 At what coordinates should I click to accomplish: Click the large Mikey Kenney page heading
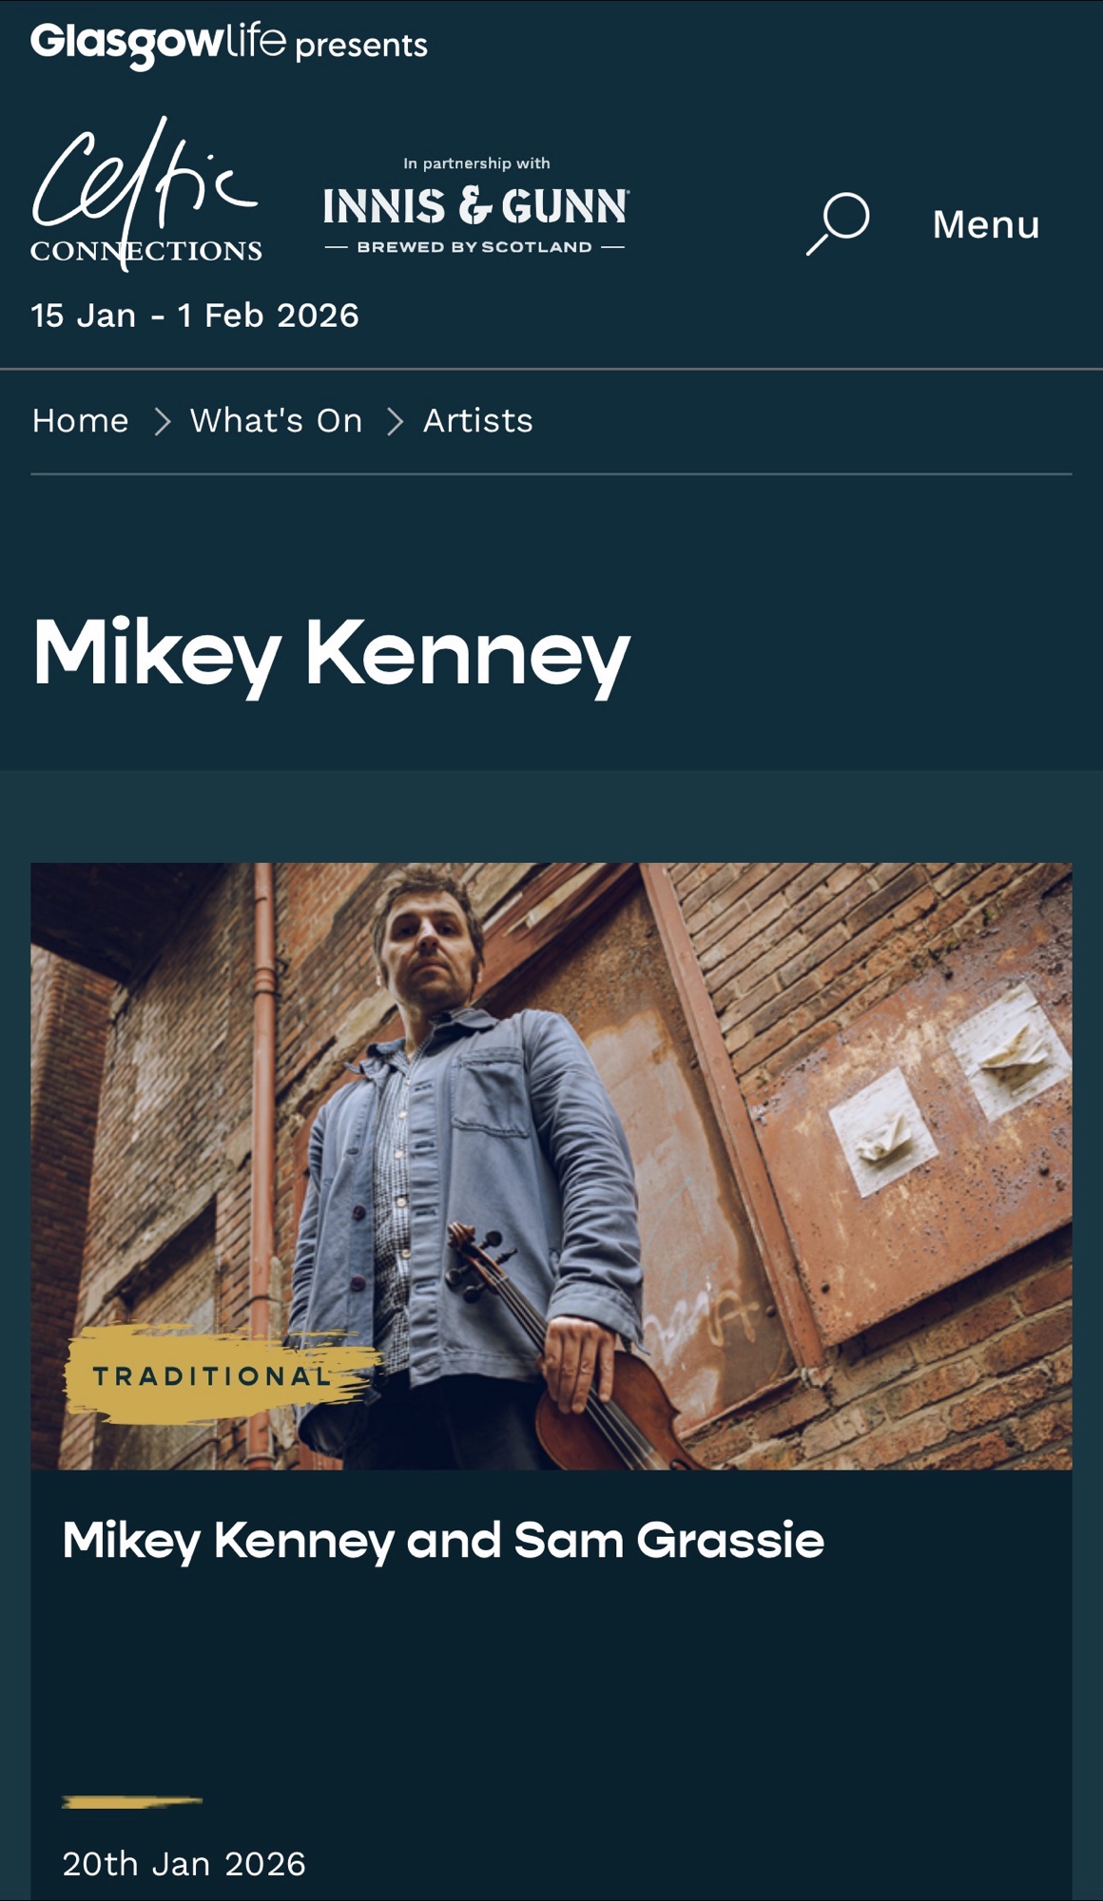click(332, 654)
